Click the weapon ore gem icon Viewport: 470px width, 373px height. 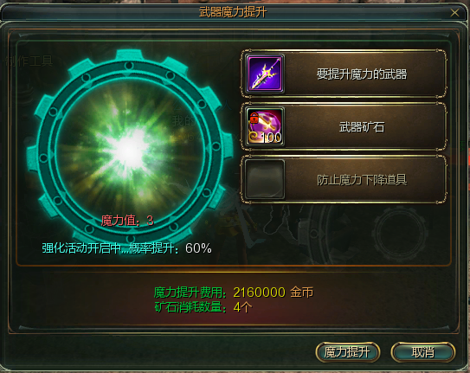(265, 126)
